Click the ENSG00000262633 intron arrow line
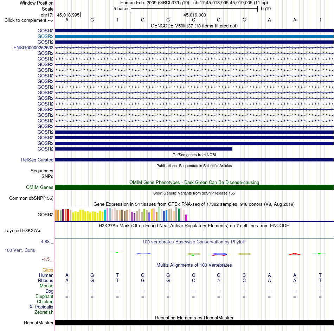The height and width of the screenshot is (331, 334). [x=194, y=48]
